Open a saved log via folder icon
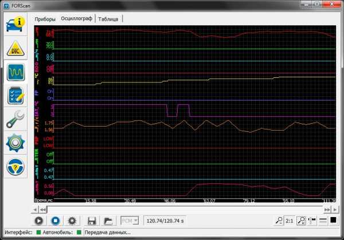 108,221
